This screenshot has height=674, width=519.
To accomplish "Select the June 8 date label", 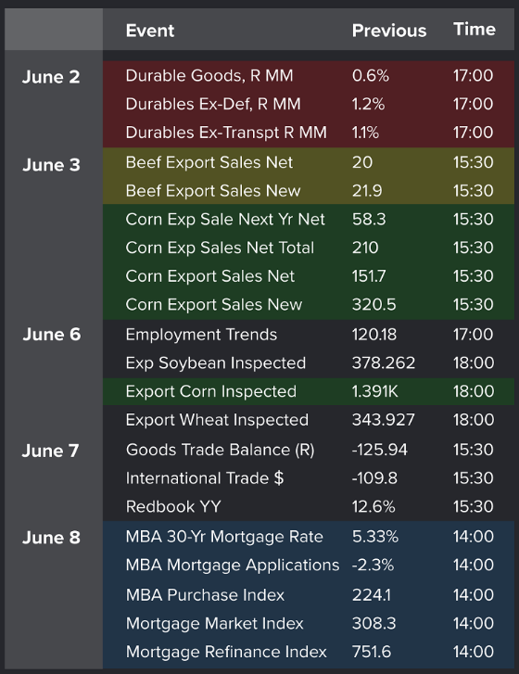I will coord(51,538).
